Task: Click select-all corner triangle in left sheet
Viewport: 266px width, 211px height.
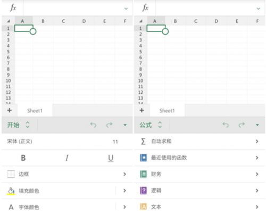Action: point(9,21)
